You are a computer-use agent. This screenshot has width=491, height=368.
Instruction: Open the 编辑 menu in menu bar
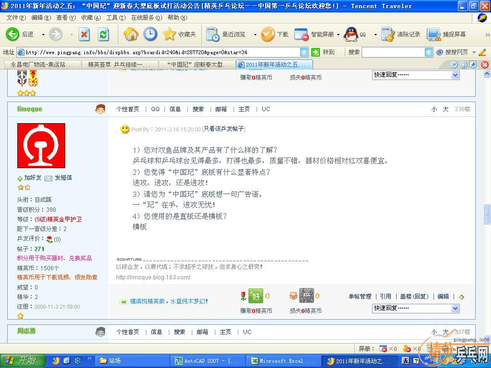tap(41, 18)
